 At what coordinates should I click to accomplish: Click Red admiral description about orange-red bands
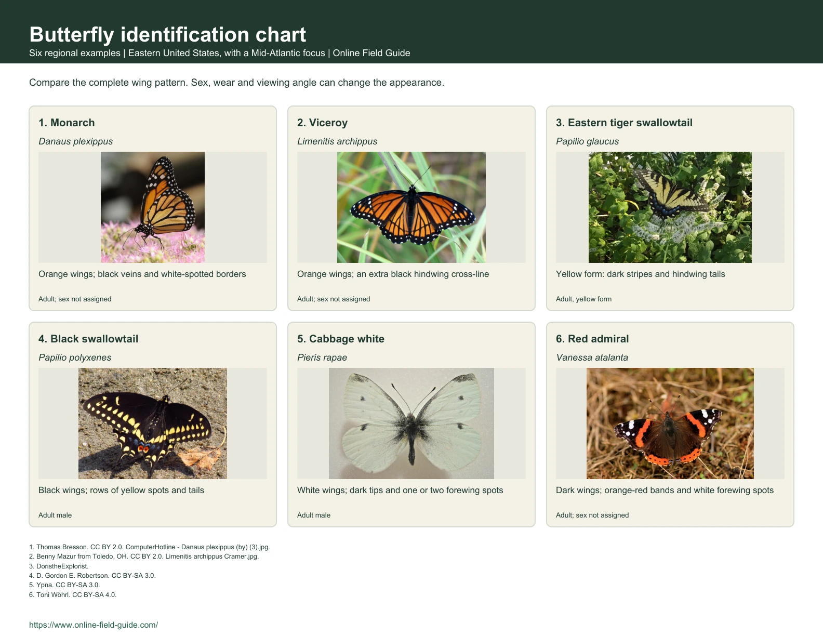pyautogui.click(x=665, y=490)
